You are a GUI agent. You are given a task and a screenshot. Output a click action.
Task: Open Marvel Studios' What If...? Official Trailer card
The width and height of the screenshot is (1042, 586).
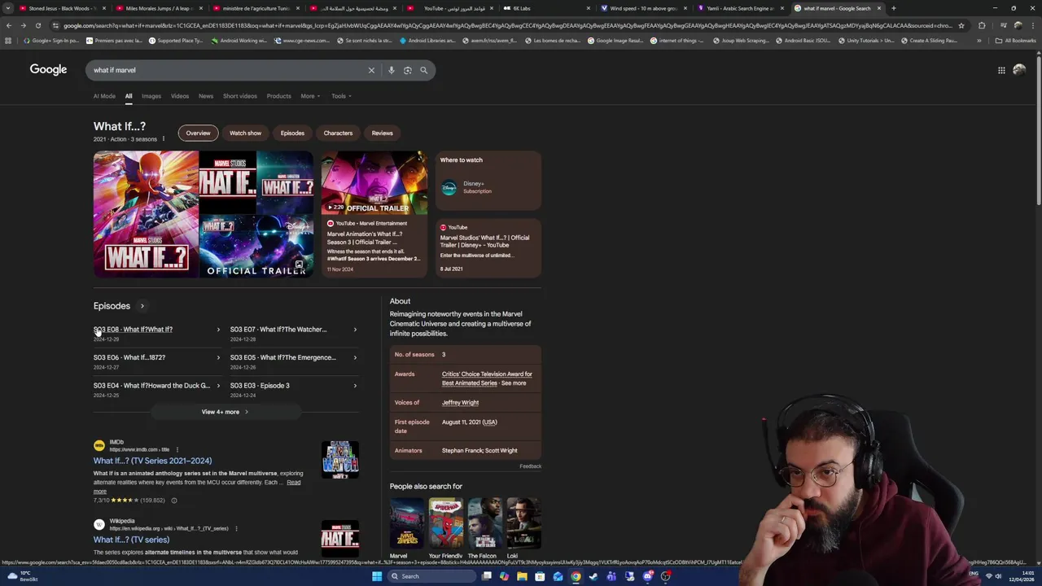click(x=488, y=247)
